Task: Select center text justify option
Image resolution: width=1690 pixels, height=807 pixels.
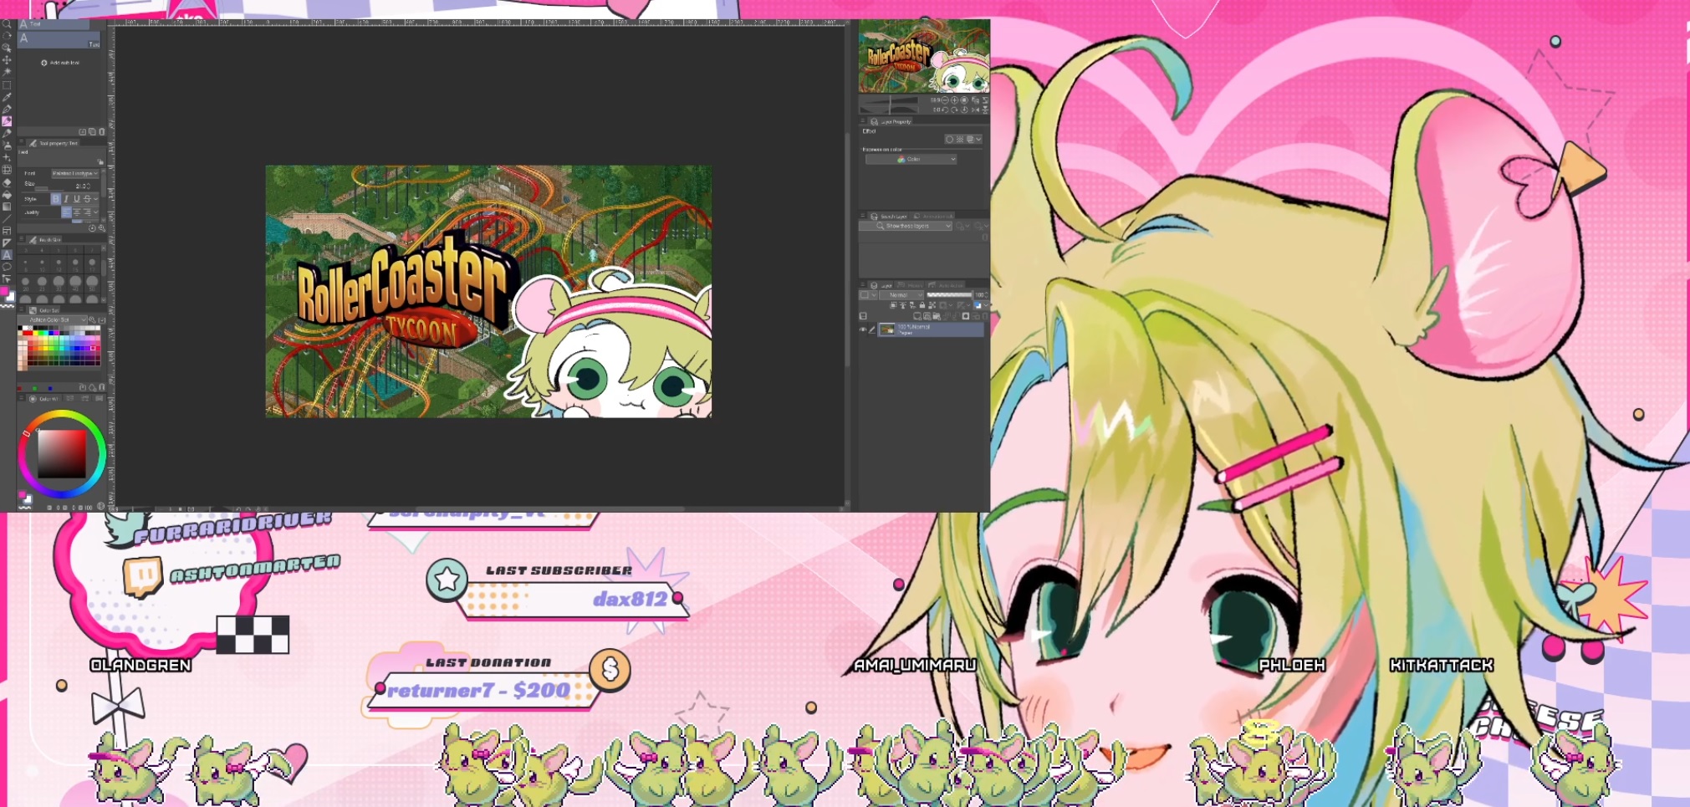Action: click(76, 212)
